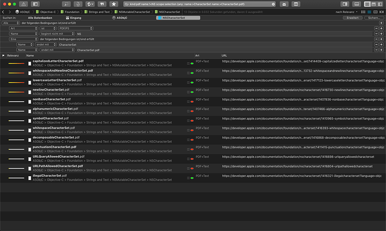Click the document OCR toolbar icon

[78, 4]
